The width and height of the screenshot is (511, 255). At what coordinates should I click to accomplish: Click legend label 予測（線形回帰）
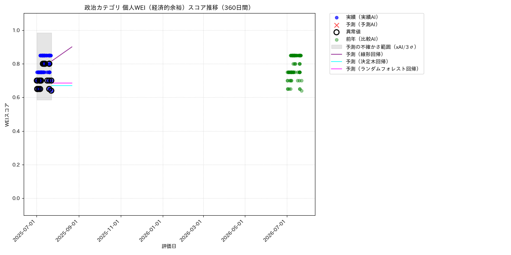366,54
